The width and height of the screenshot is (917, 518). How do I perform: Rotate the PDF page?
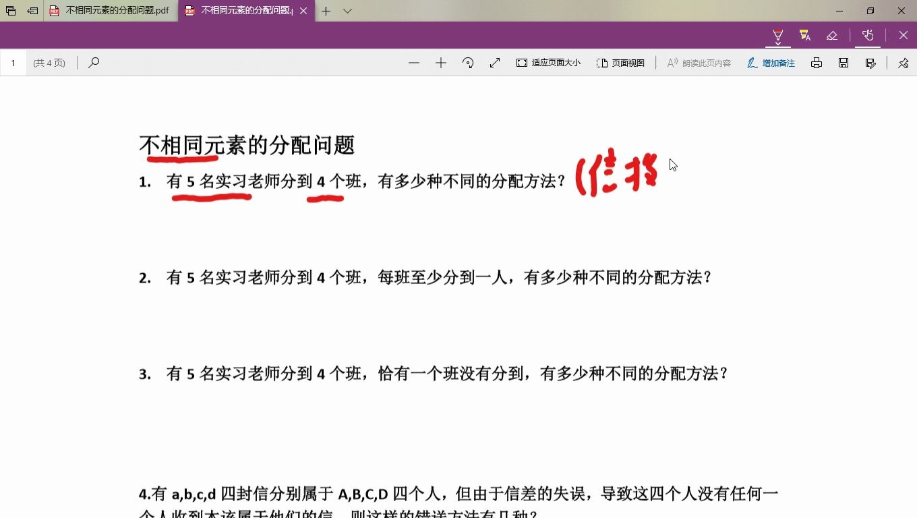click(x=468, y=63)
